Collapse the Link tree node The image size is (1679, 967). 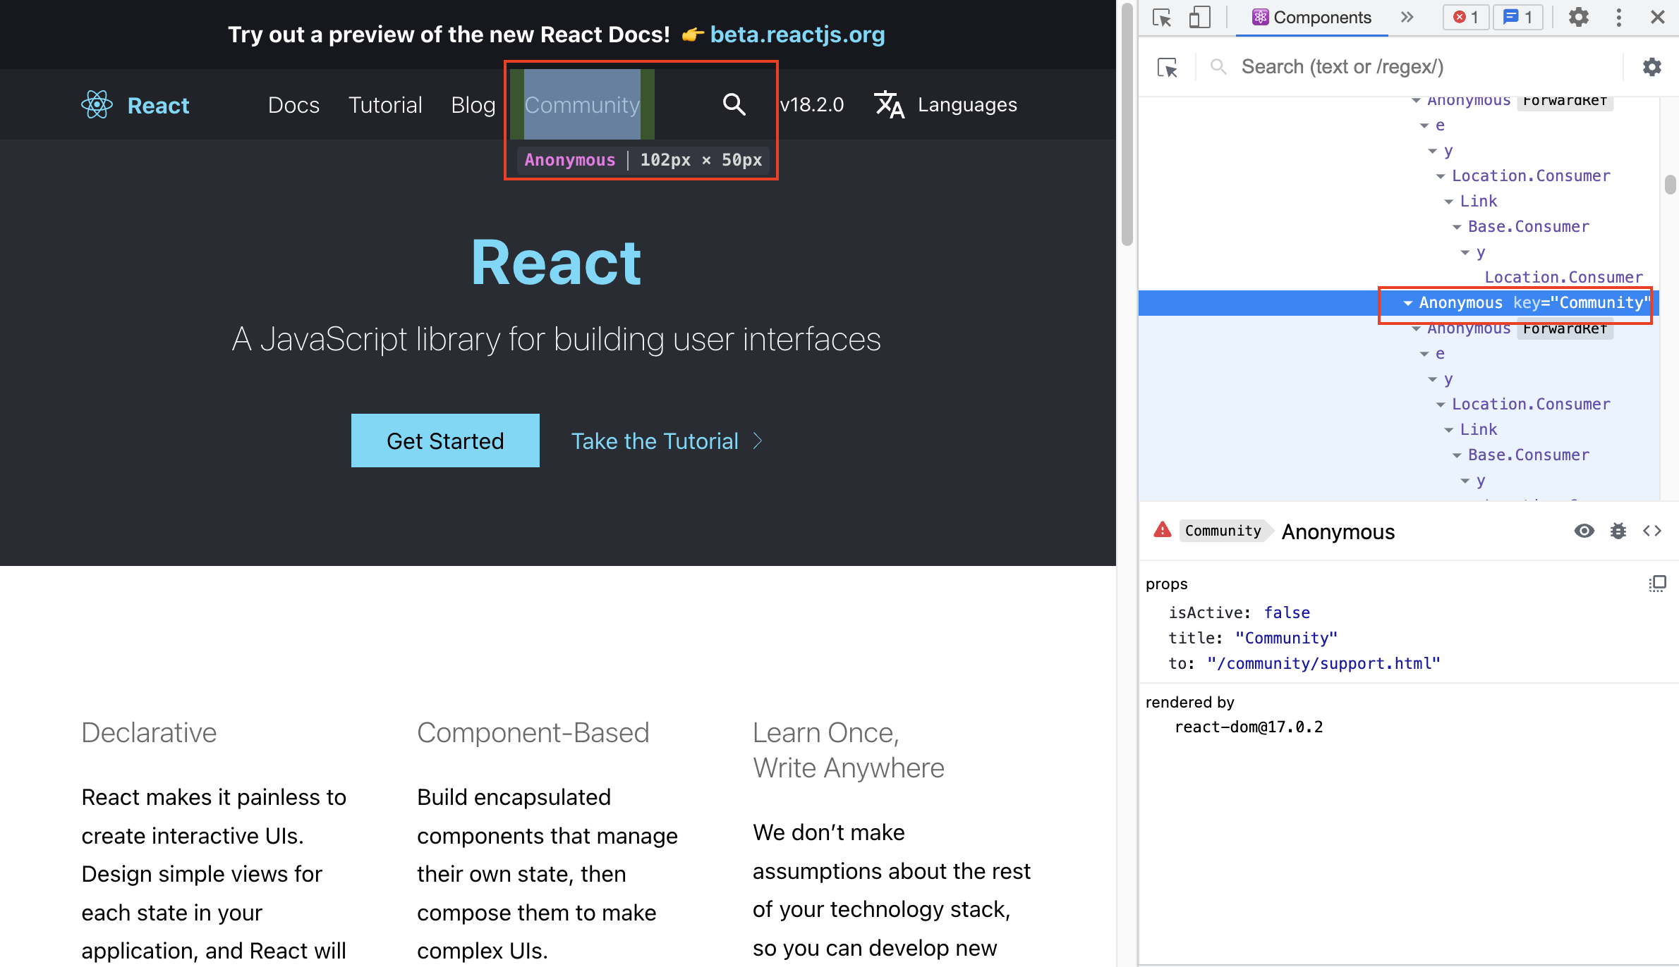click(1448, 202)
